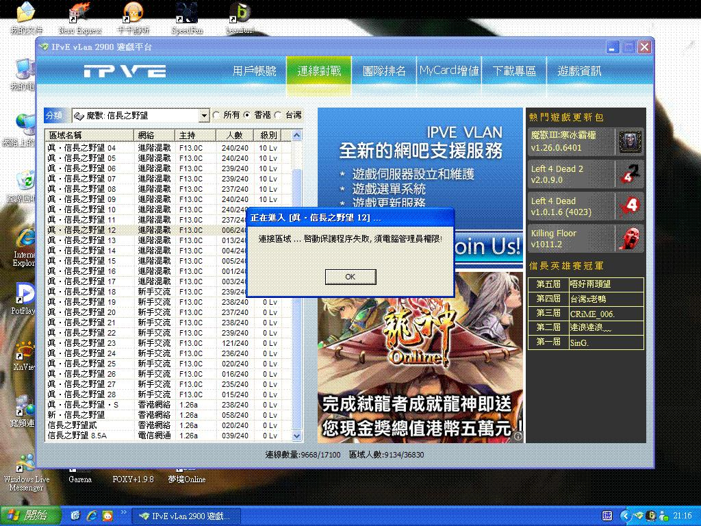Sort list by 人數 column header

point(235,135)
